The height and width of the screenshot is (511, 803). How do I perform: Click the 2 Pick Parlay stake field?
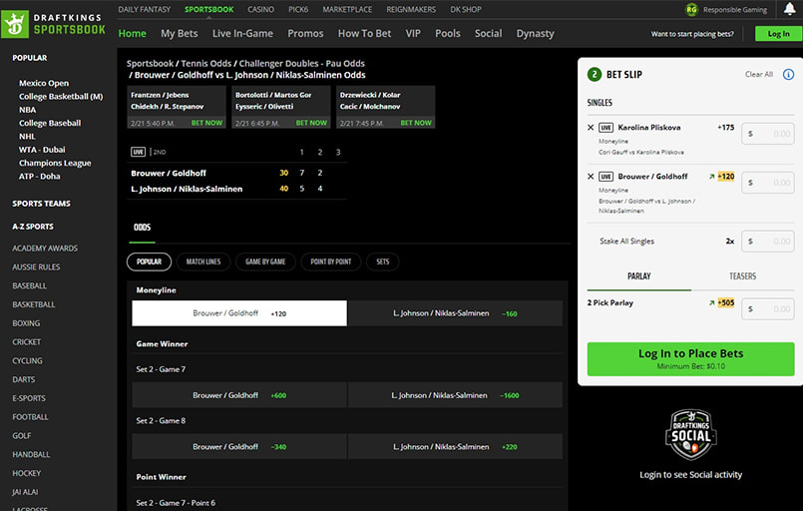point(768,309)
